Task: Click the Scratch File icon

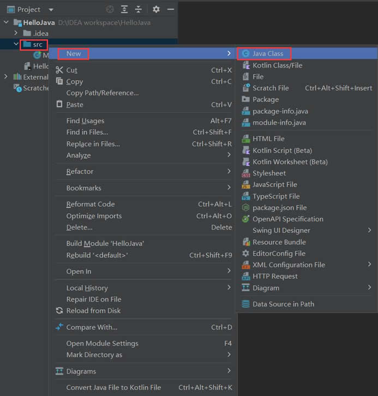Action: [x=246, y=88]
